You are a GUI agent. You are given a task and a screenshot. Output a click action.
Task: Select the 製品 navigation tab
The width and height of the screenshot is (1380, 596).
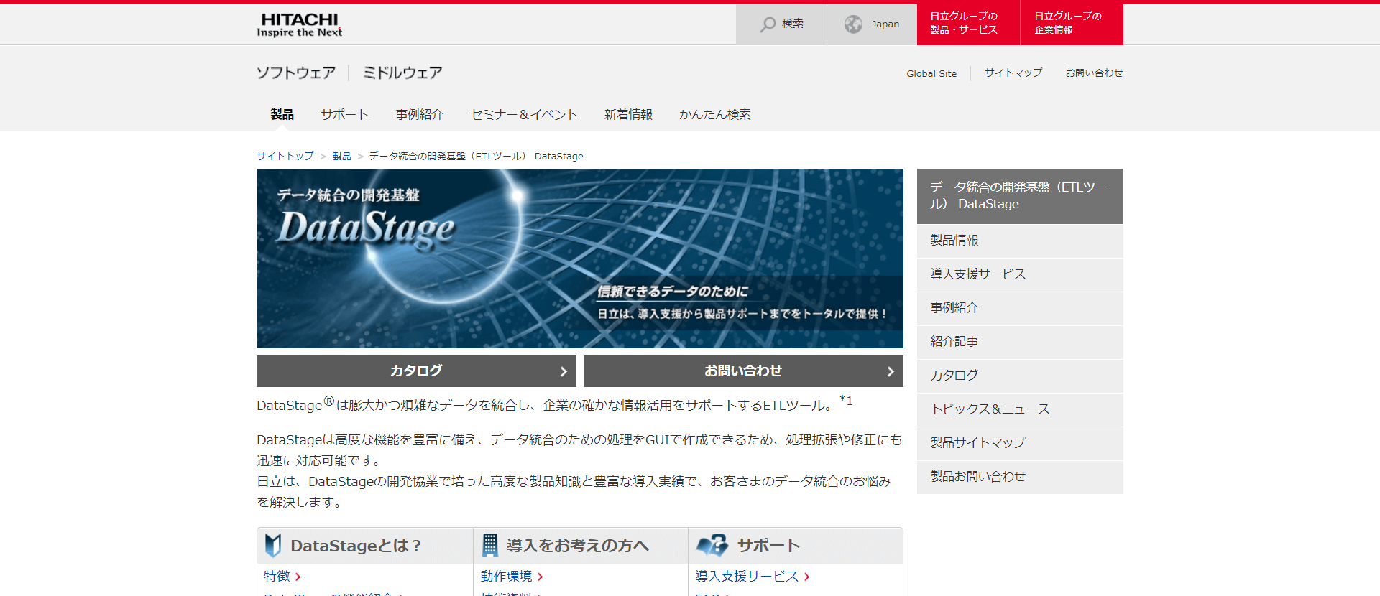click(x=282, y=114)
